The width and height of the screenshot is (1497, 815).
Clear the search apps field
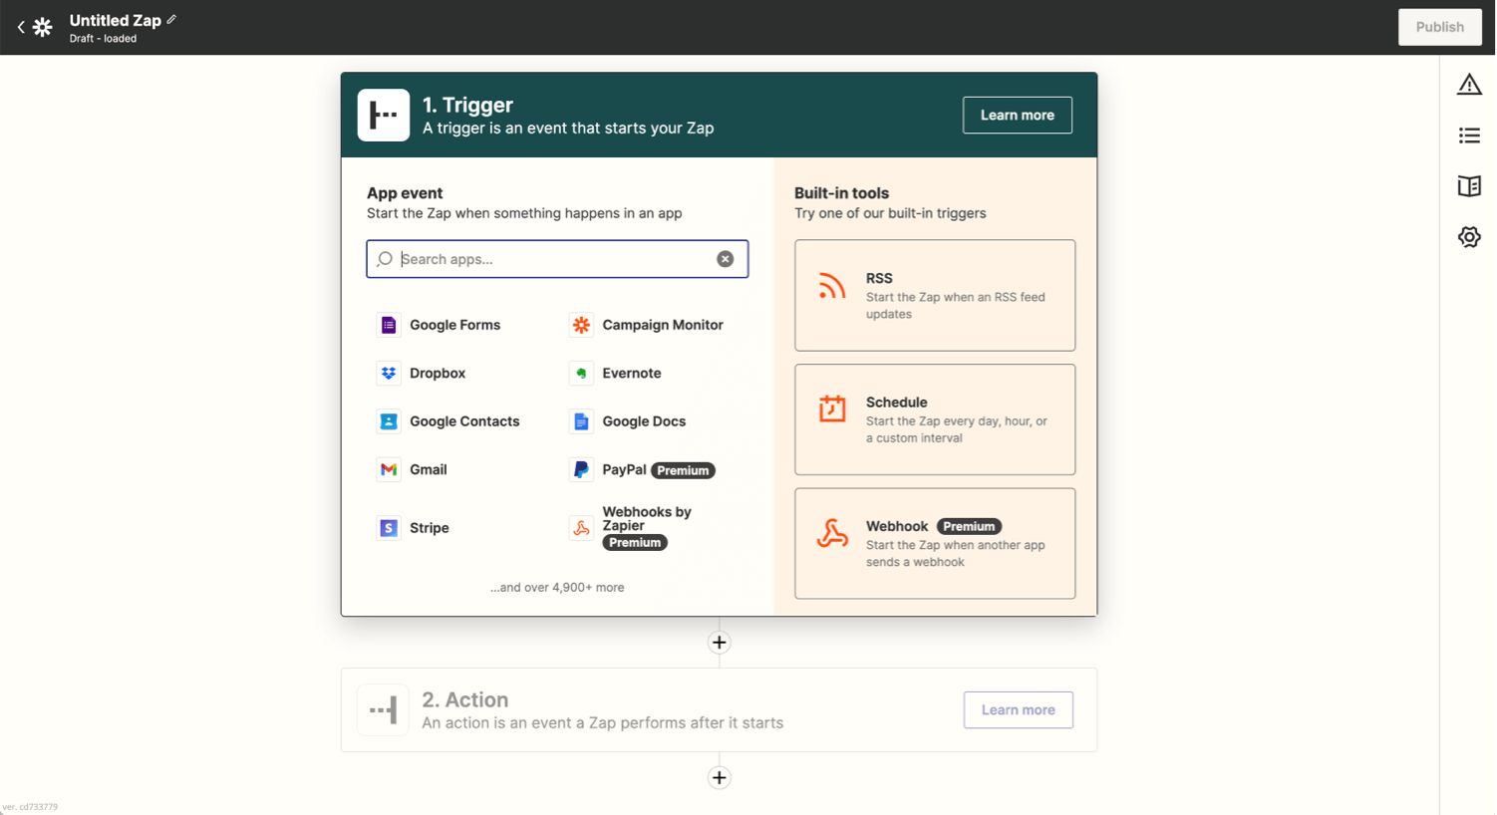726,259
